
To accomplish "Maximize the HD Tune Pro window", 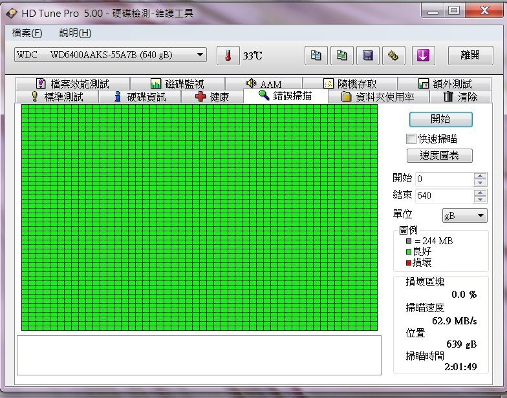I will click(454, 11).
